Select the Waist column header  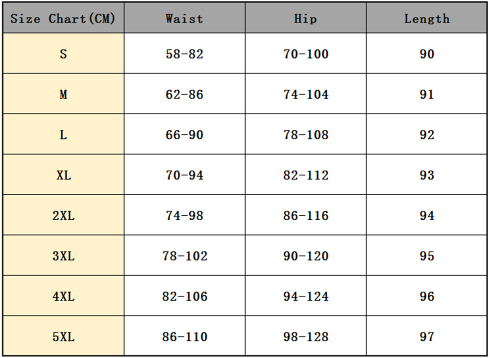(184, 19)
